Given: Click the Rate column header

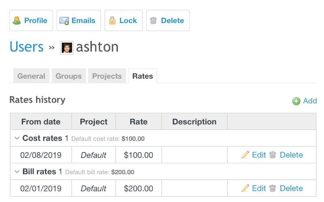Looking at the screenshot, I should tap(139, 122).
